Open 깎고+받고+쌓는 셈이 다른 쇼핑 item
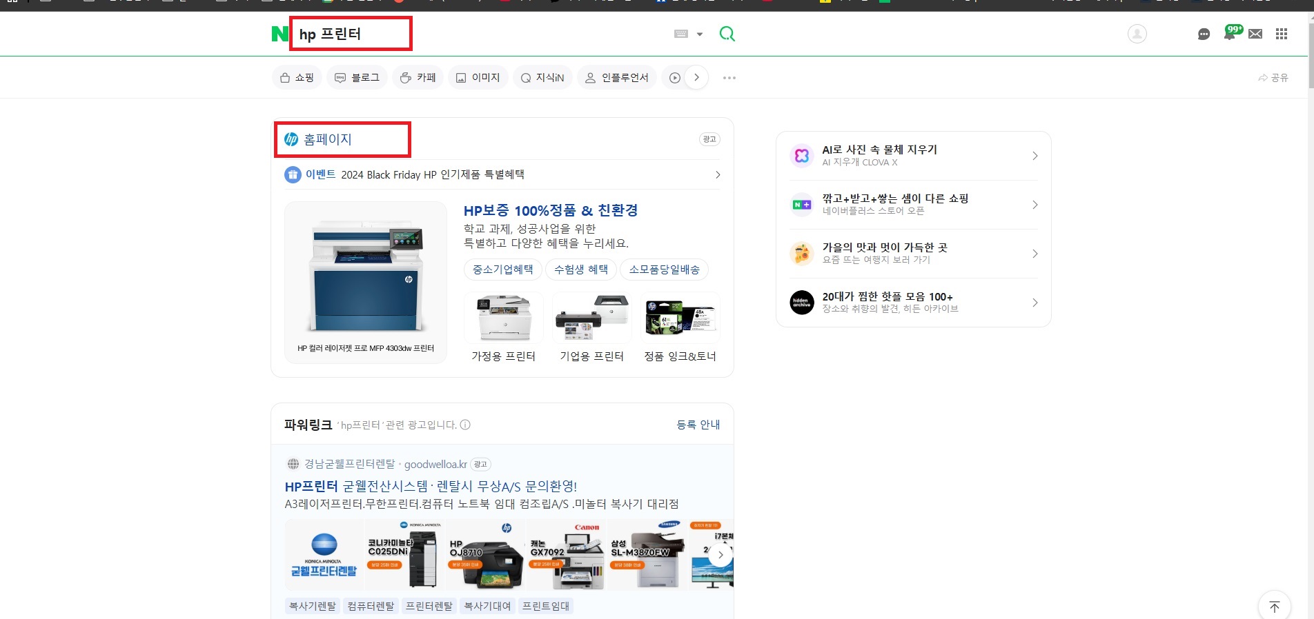The width and height of the screenshot is (1314, 619). [895, 199]
